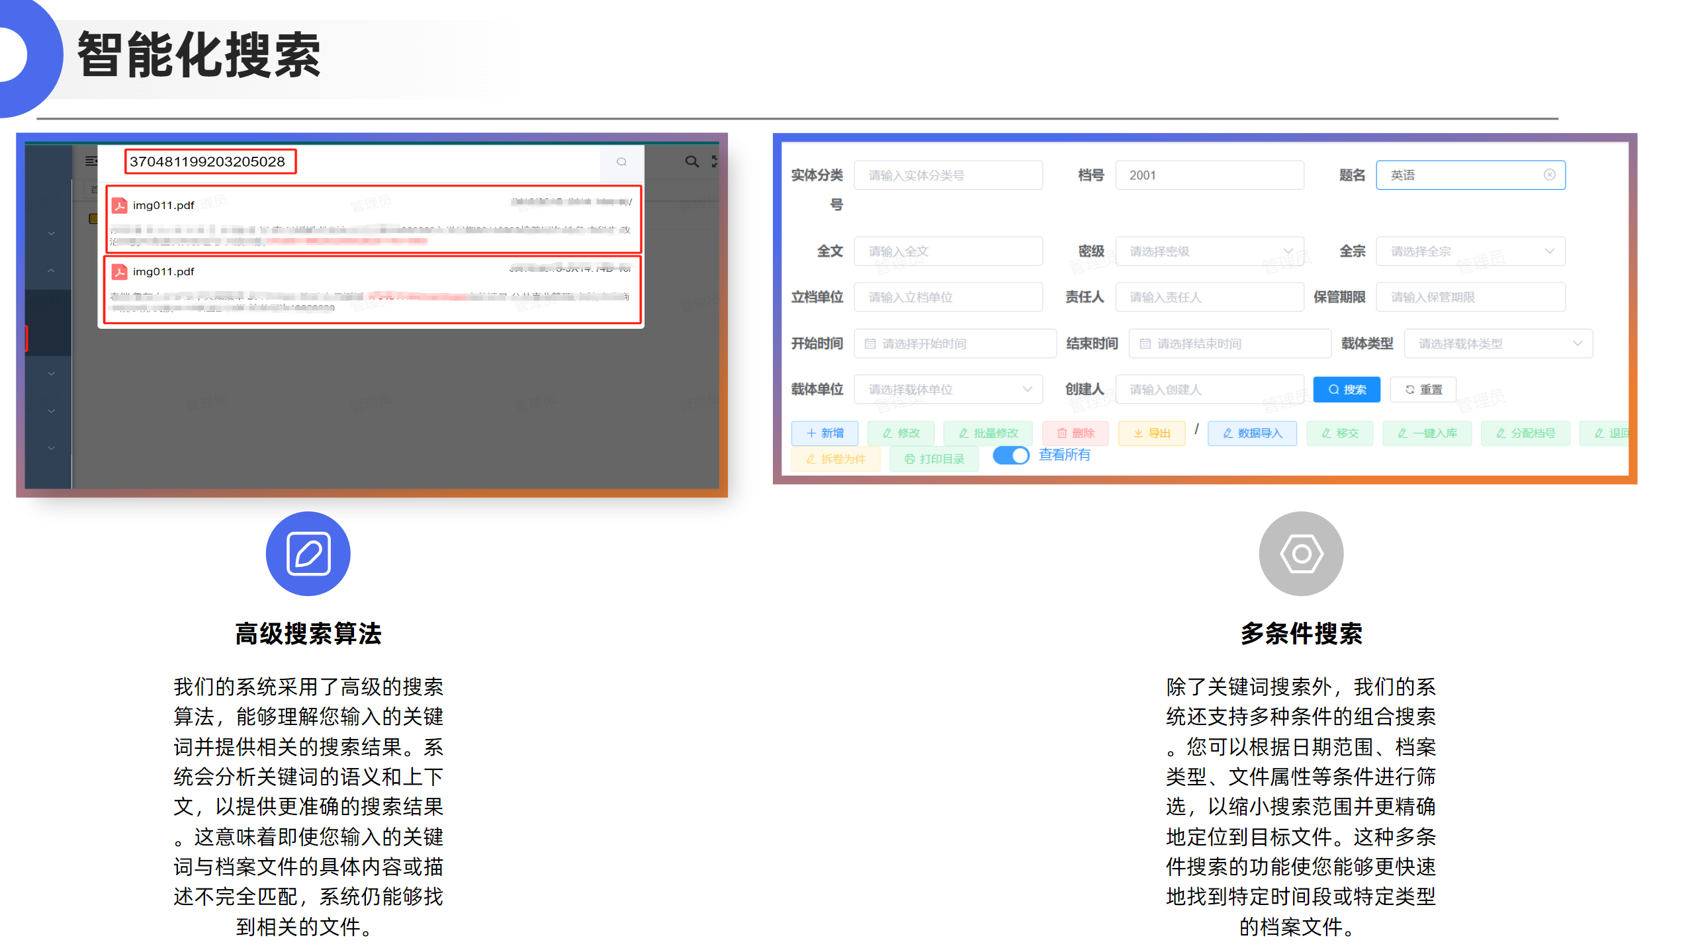Click the magnifier icon in the search box
Image resolution: width=1694 pixels, height=952 pixels.
[621, 161]
